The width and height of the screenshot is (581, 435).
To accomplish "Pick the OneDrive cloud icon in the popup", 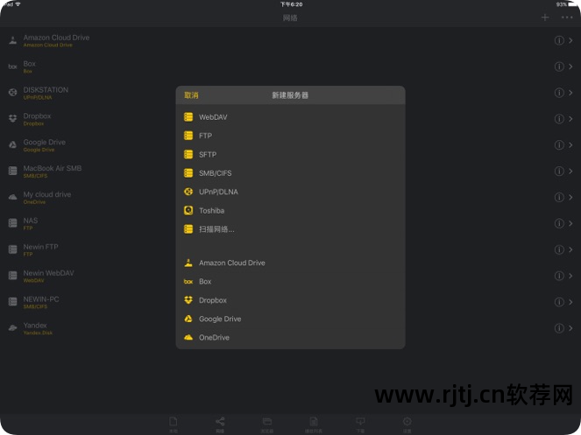I will pyautogui.click(x=188, y=337).
